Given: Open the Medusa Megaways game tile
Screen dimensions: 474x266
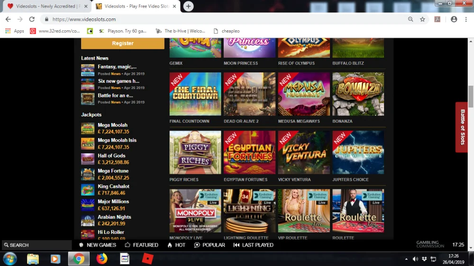Looking at the screenshot, I should pos(304,94).
